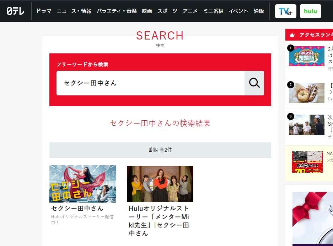Open the ドラマ menu item
The height and width of the screenshot is (246, 333).
[44, 11]
